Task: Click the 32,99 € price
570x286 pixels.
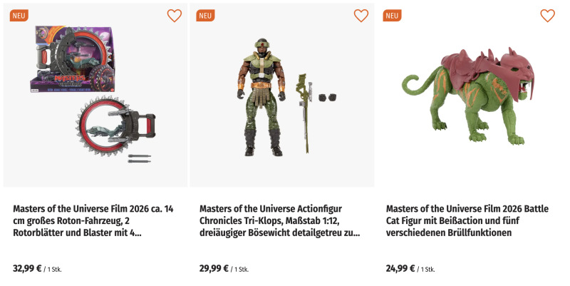Action: tap(28, 269)
